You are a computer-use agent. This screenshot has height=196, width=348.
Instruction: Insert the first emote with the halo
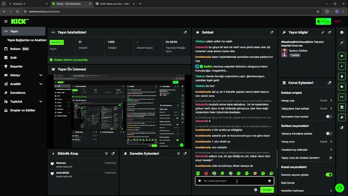coord(198,173)
